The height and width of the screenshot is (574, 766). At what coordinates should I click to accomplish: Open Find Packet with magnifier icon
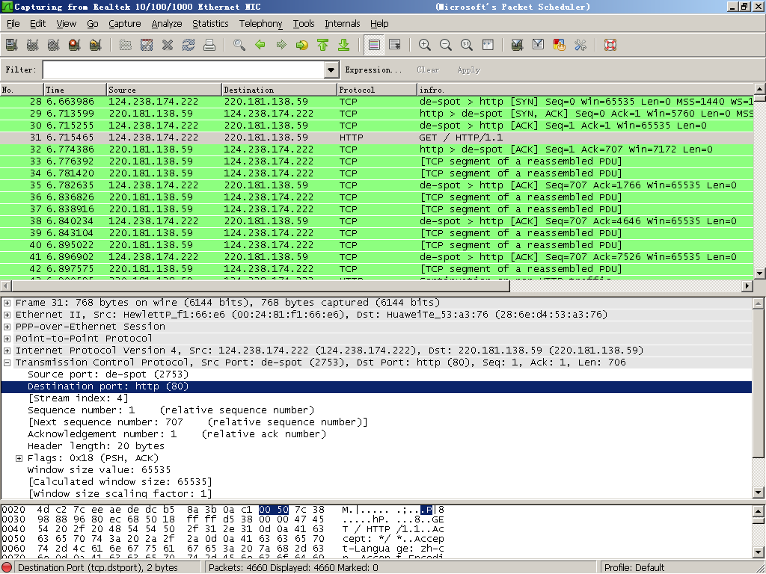tap(239, 46)
